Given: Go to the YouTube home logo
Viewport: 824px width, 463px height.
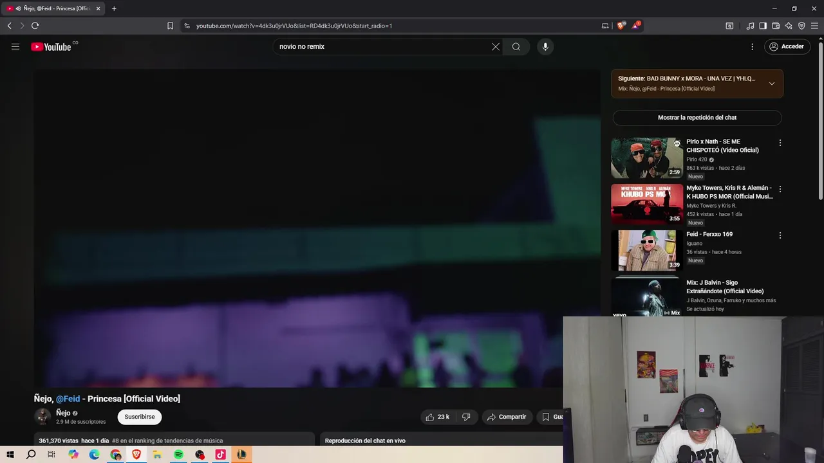Looking at the screenshot, I should point(51,46).
